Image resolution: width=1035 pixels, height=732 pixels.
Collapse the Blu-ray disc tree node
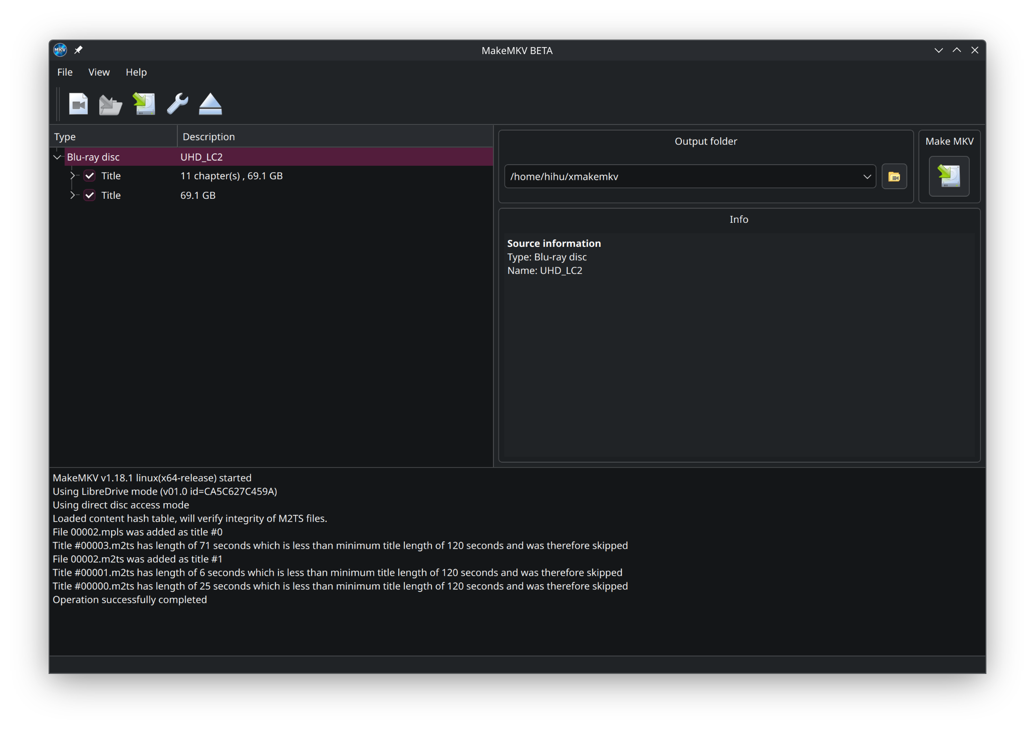click(x=58, y=157)
